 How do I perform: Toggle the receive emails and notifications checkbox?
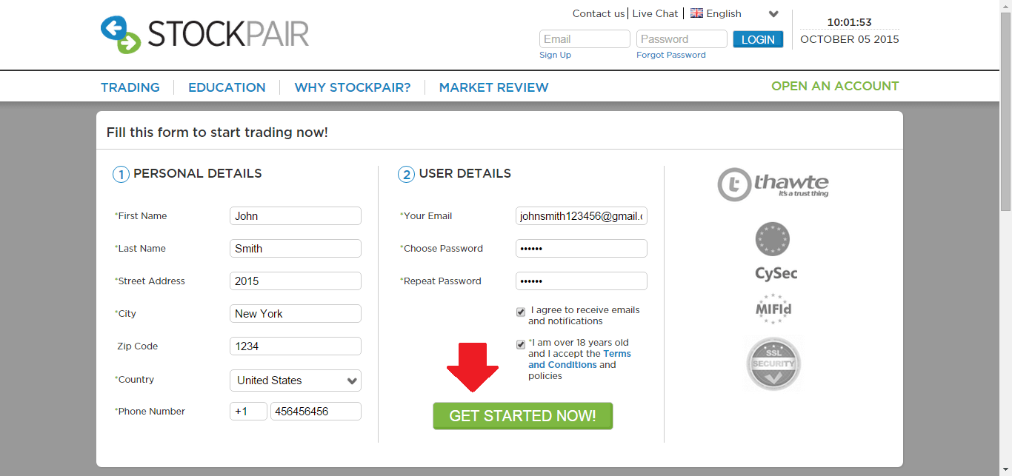pos(521,312)
